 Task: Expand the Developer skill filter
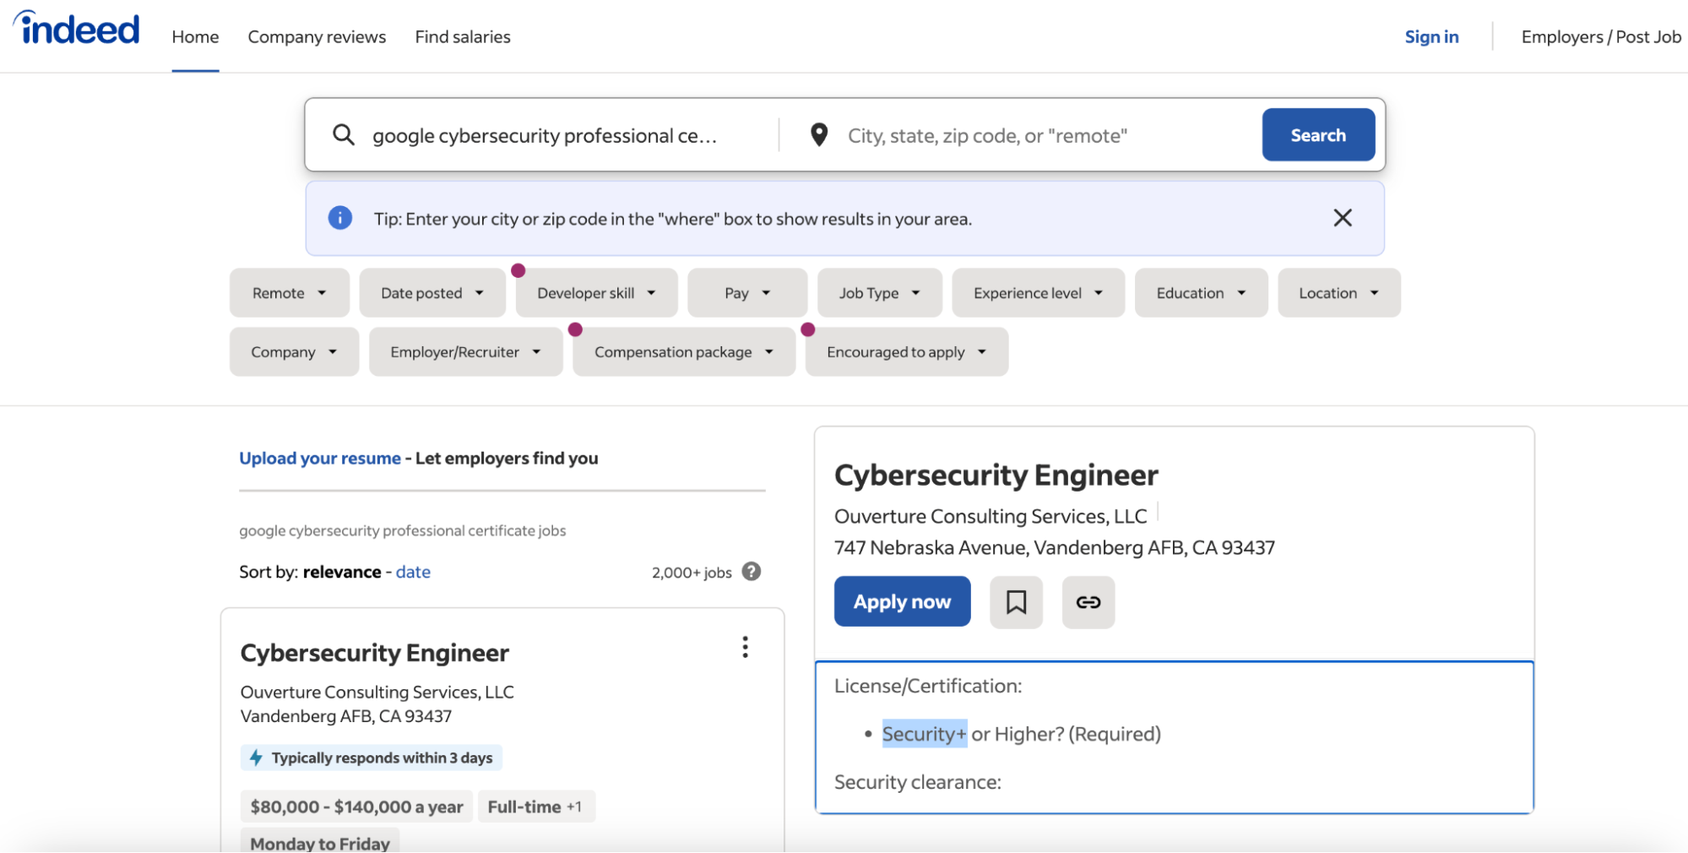(596, 293)
